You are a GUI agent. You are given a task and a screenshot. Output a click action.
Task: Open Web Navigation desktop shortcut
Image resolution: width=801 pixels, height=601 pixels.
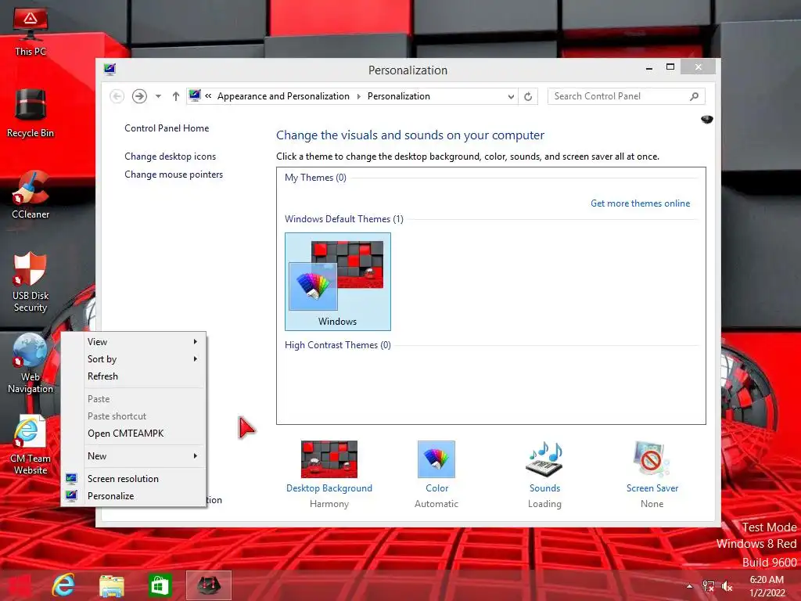[31, 363]
